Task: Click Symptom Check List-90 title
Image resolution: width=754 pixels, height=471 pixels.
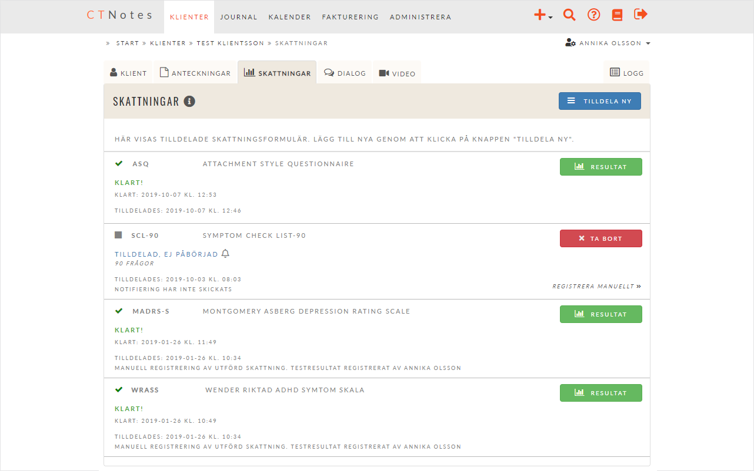Action: click(x=254, y=236)
